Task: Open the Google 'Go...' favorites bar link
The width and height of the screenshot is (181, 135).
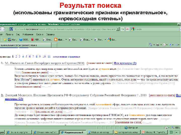Action: click(x=112, y=40)
